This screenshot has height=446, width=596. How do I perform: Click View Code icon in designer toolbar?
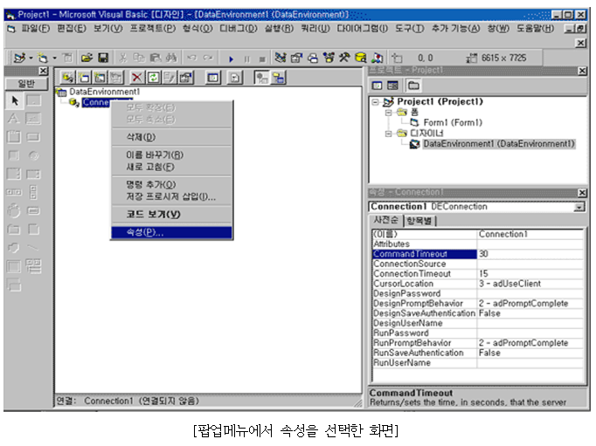[213, 78]
